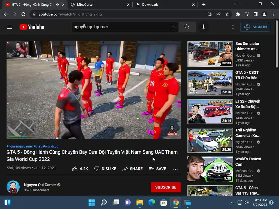279x209 pixels.
Task: Save video to playlist with SAVE
Action: click(157, 169)
